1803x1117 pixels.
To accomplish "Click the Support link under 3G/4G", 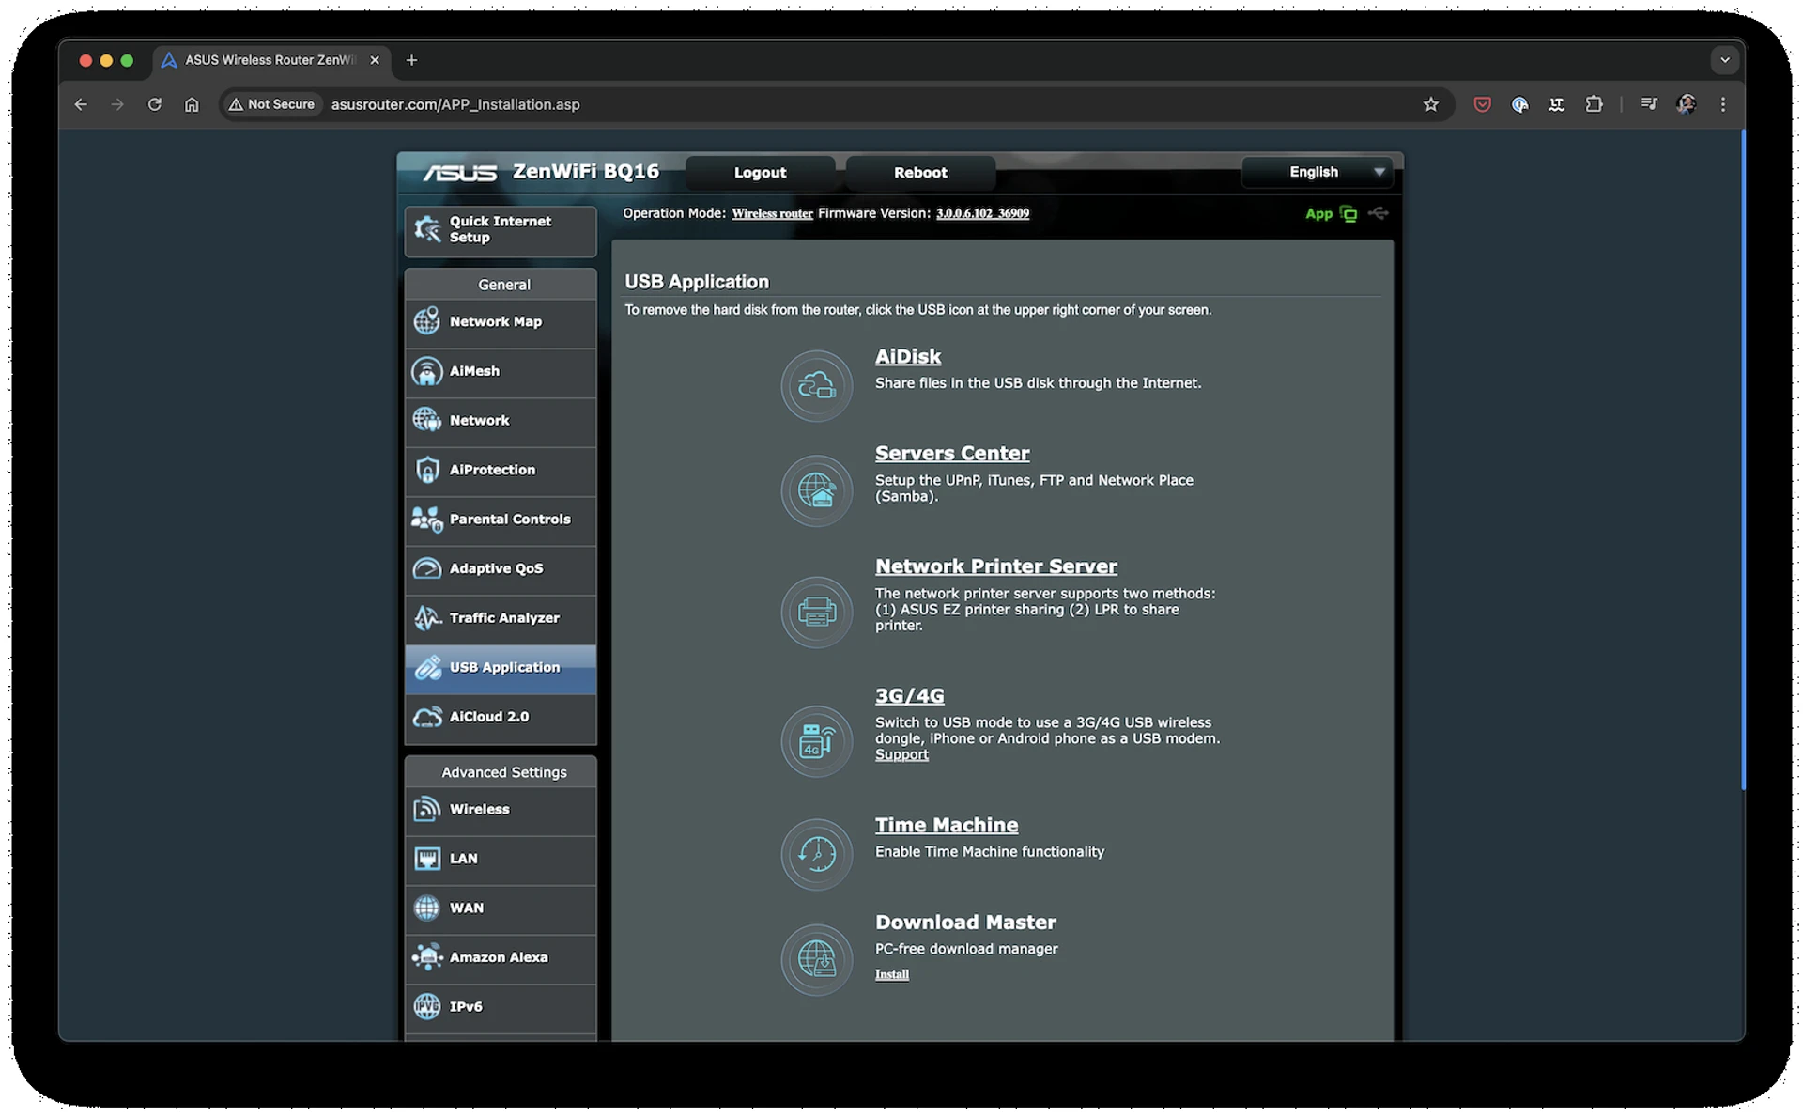I will 901,755.
